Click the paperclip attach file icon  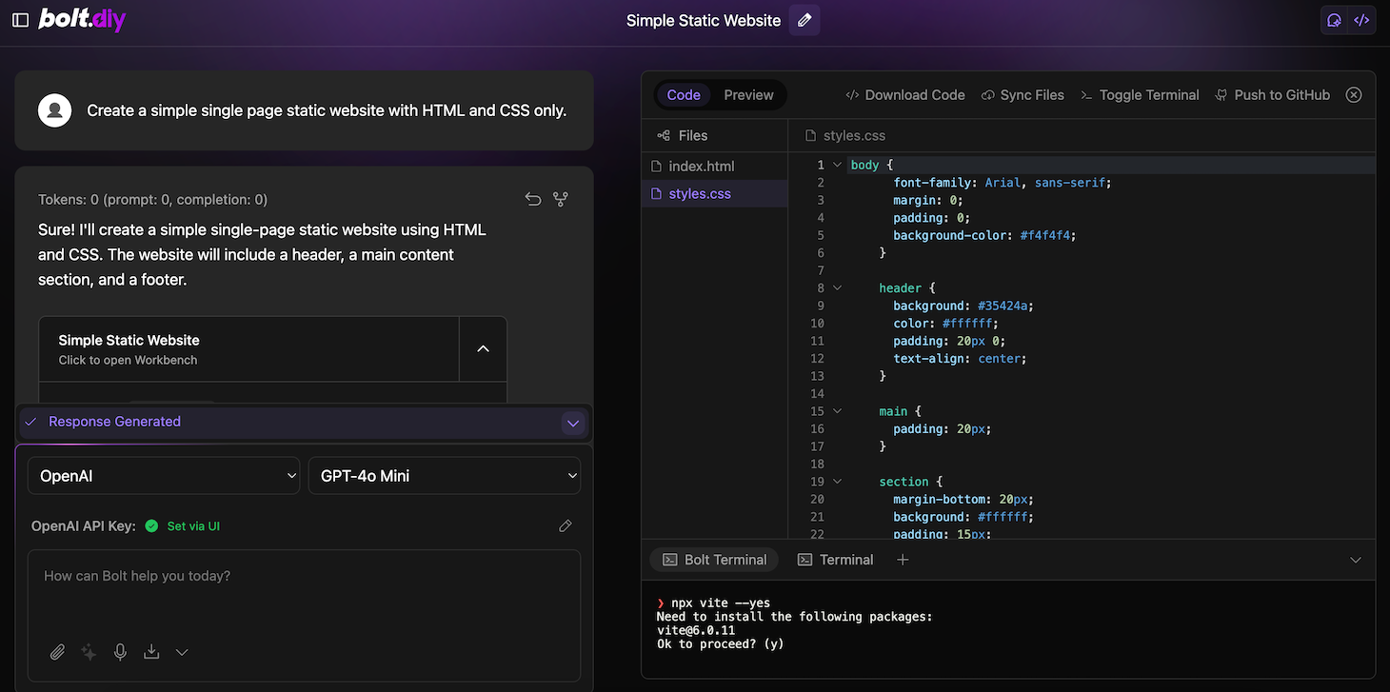[x=58, y=652]
